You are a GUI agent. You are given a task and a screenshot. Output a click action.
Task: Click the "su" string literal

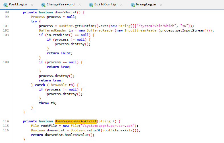pos(184,26)
